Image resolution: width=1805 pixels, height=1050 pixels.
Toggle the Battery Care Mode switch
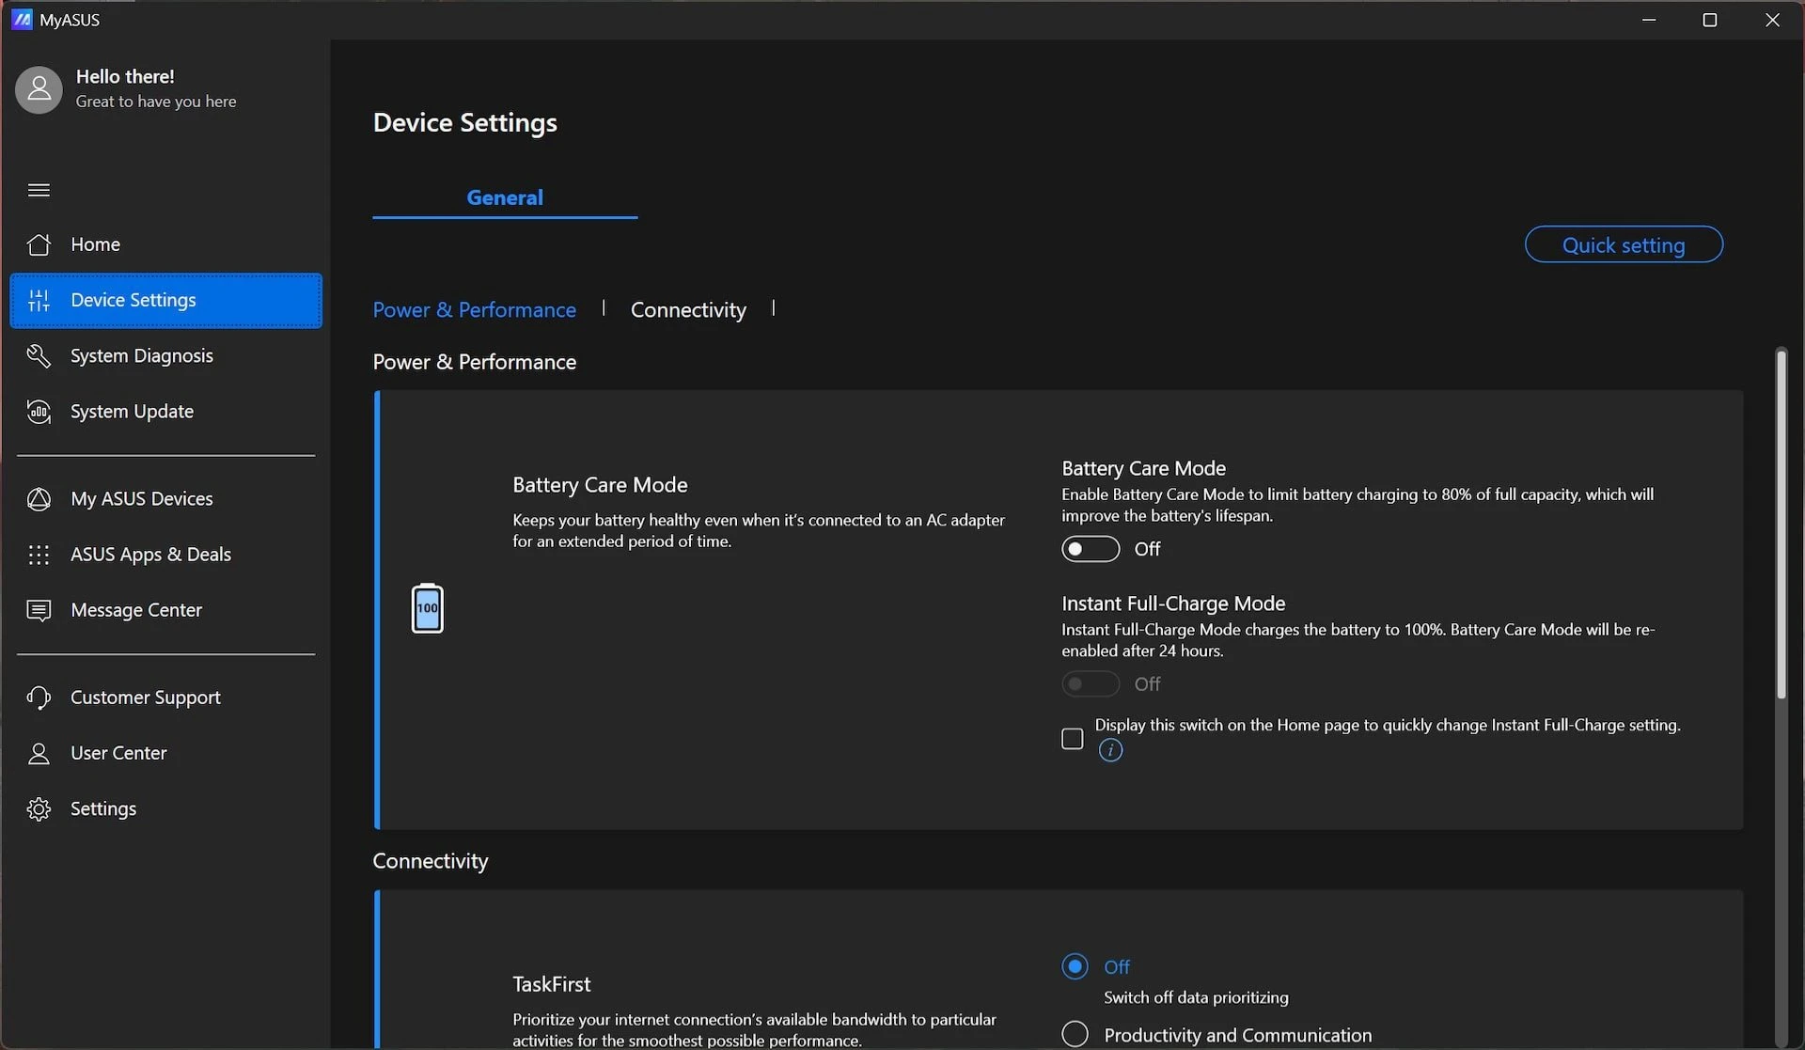(x=1091, y=549)
